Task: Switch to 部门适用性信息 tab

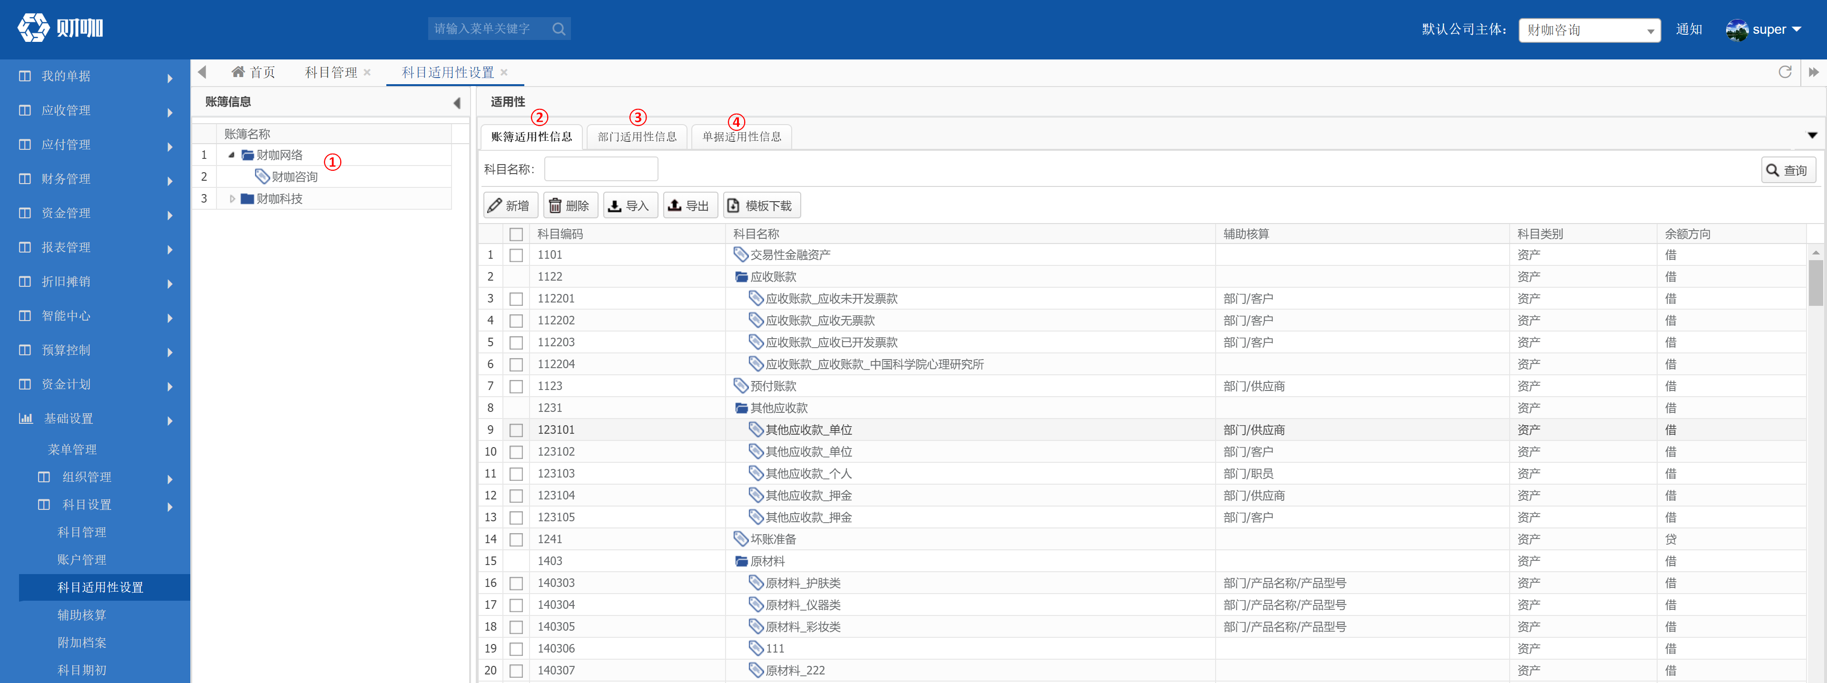Action: tap(637, 136)
